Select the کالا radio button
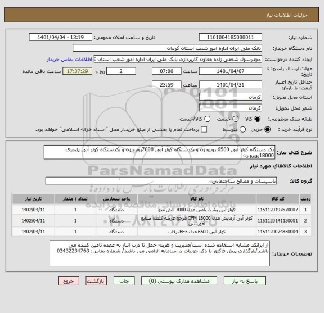Viewport: 324px width, 313px height. (258, 119)
